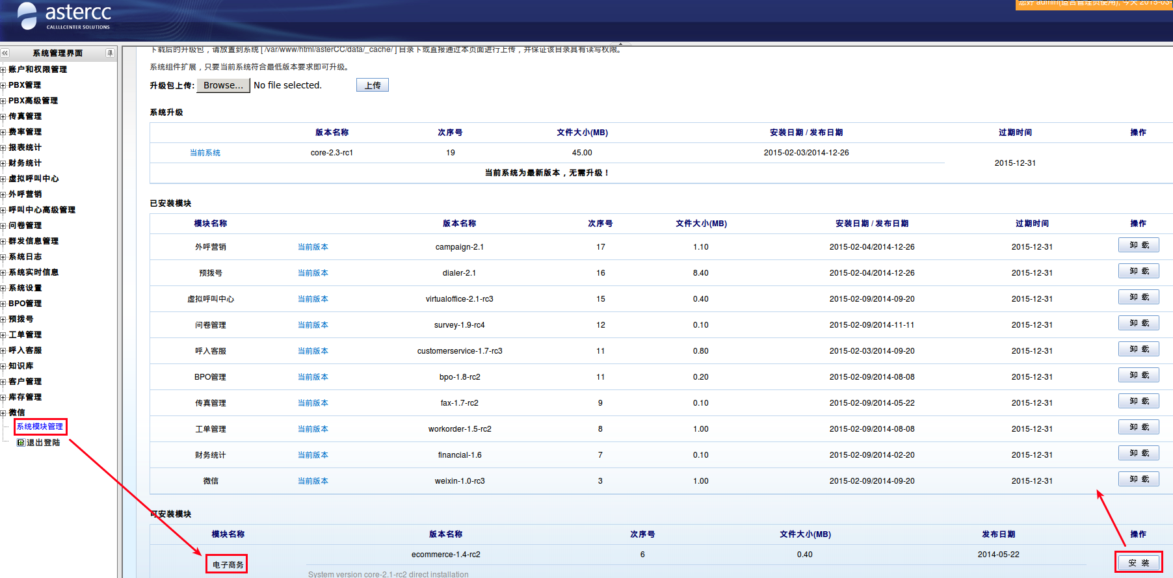This screenshot has height=578, width=1173.
Task: Uninstall the 传真管理 fax module
Action: (1139, 401)
